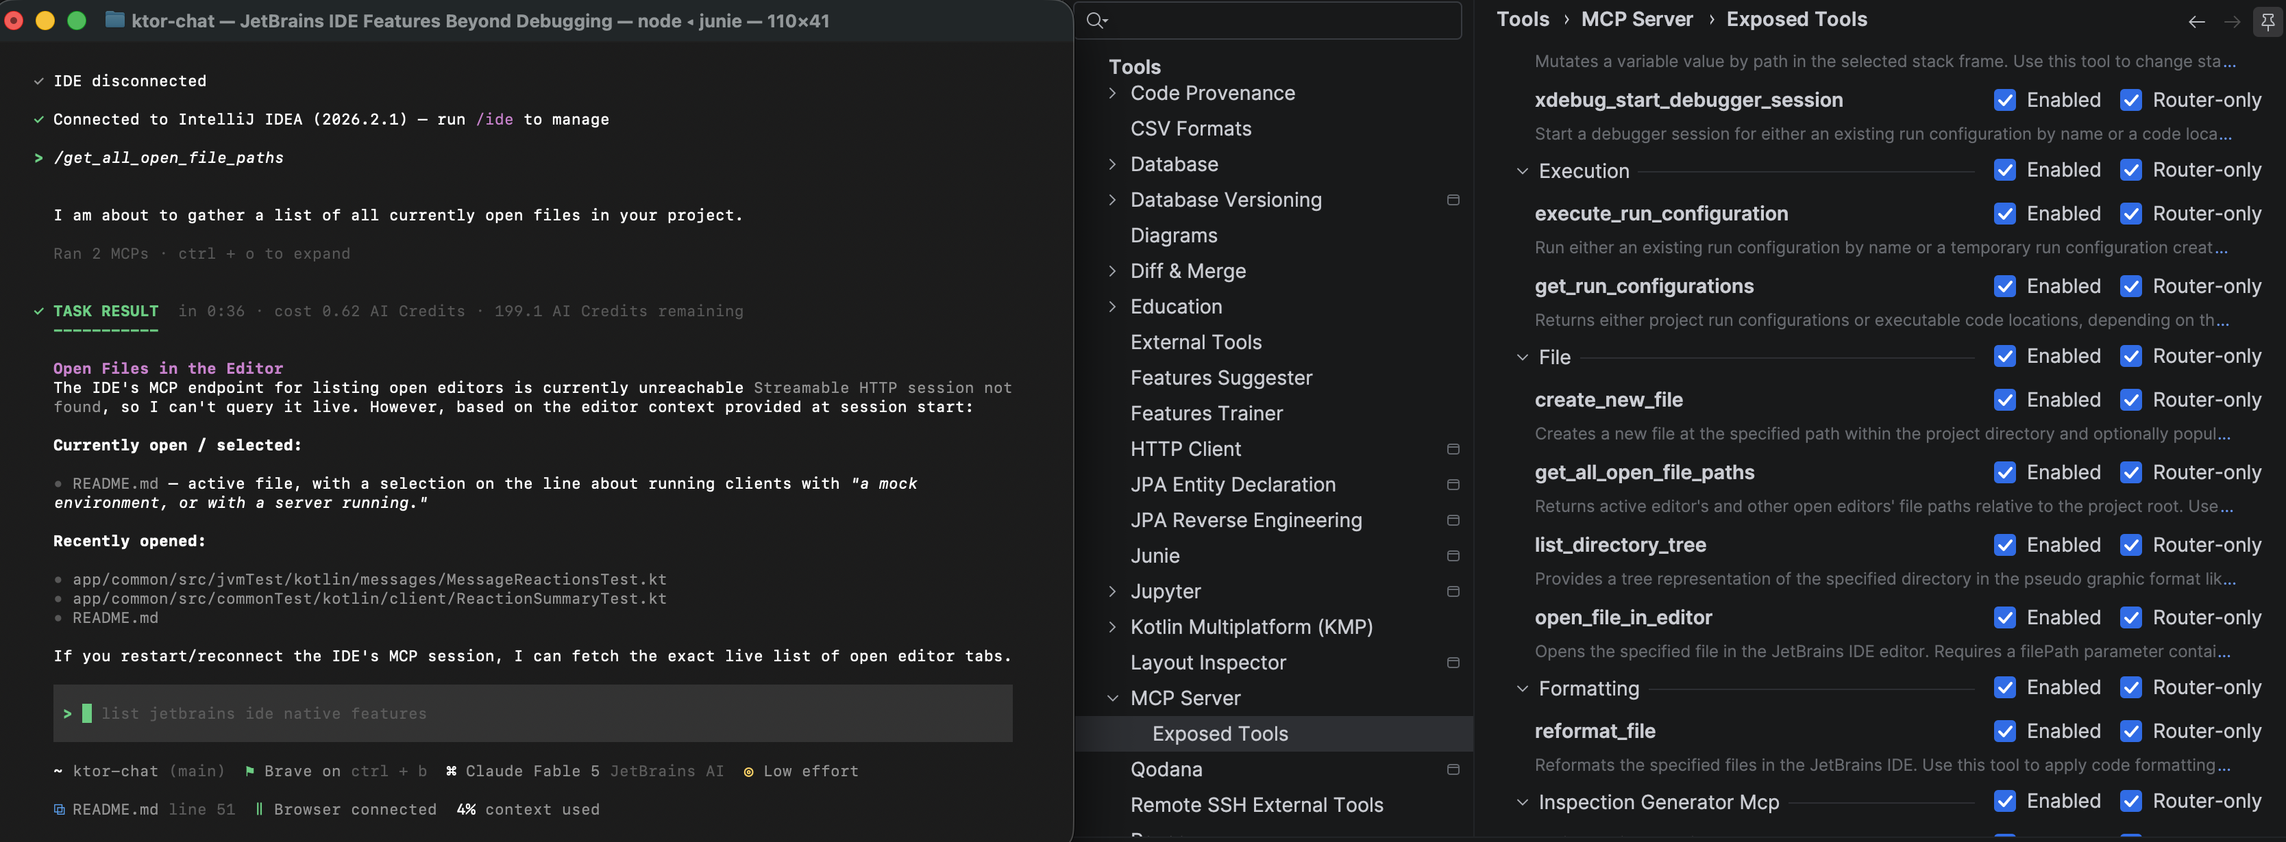Select Exposed Tools under MCP Server
The height and width of the screenshot is (842, 2286).
point(1273,734)
